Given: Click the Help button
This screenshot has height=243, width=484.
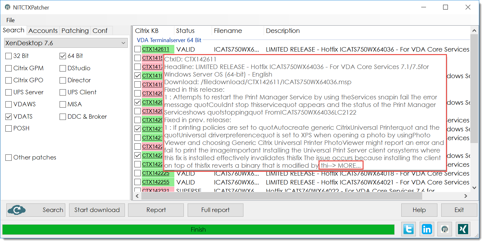Looking at the screenshot, I should coord(419,210).
